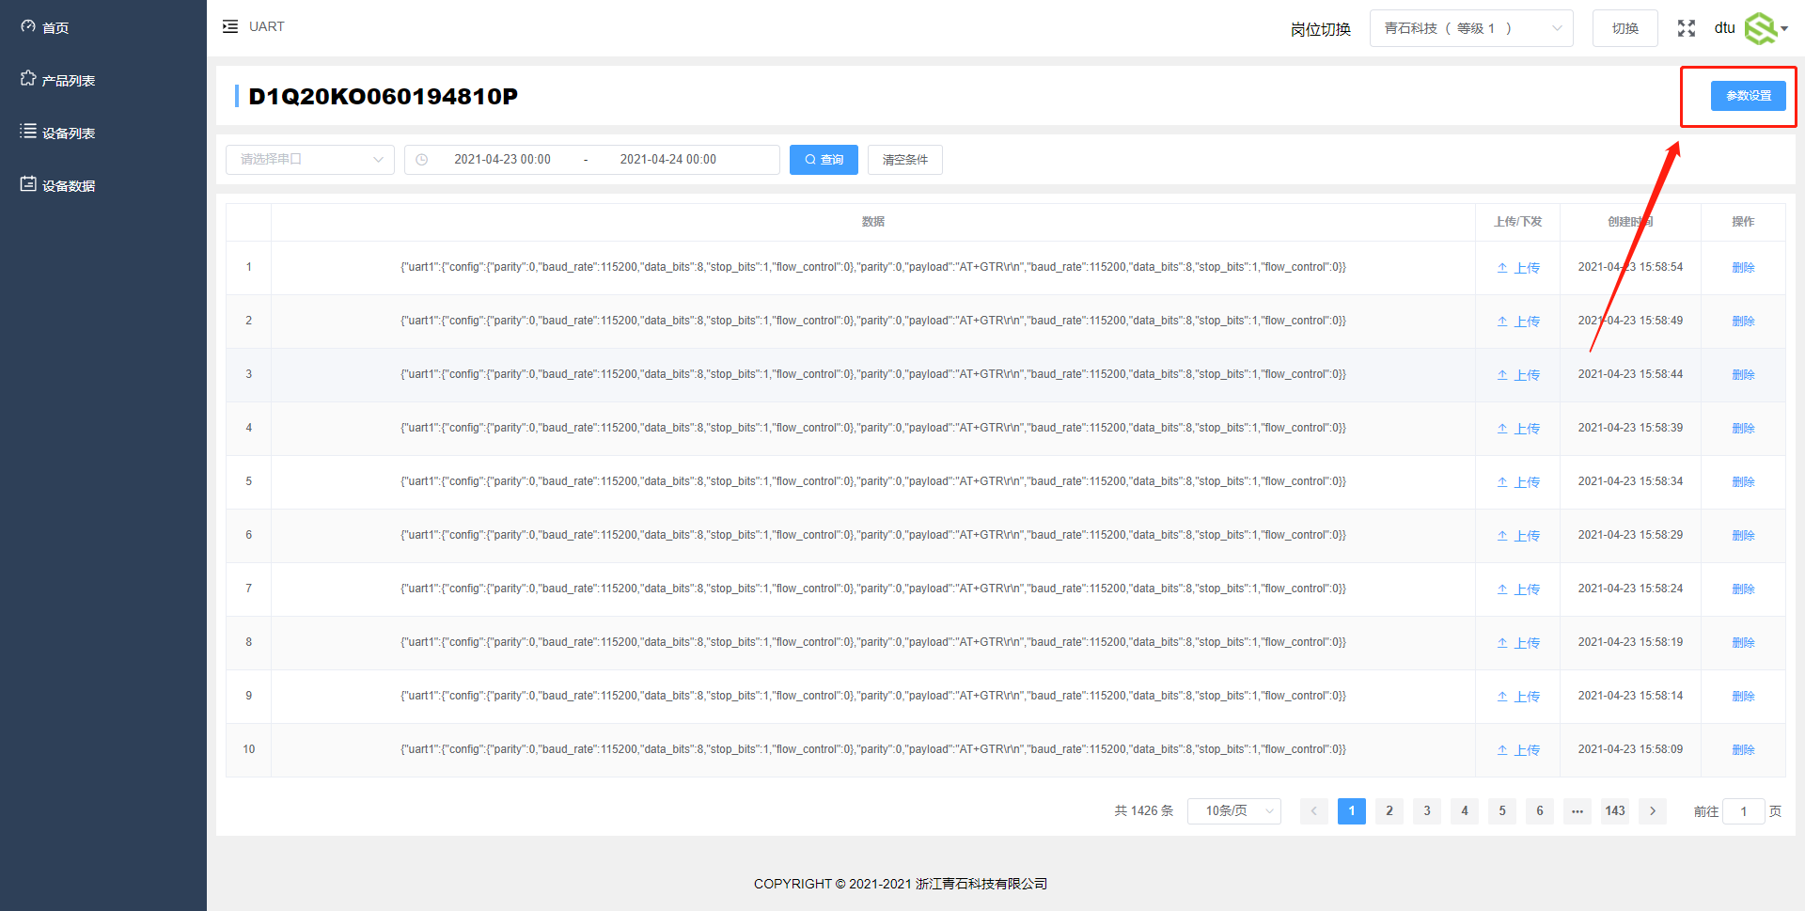This screenshot has width=1805, height=911.
Task: Click the 设备列表 list icon
Action: (28, 132)
